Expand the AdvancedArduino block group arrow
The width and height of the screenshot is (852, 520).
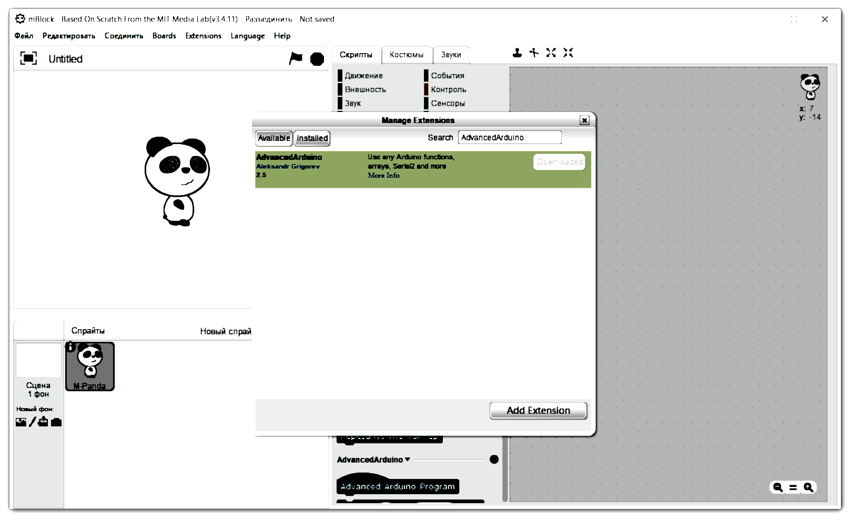point(408,460)
